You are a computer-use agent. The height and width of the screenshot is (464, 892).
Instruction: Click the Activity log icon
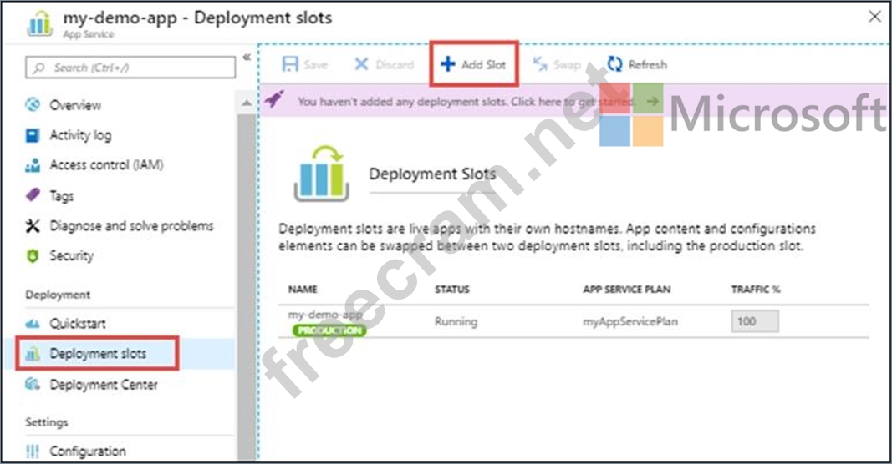pyautogui.click(x=33, y=135)
